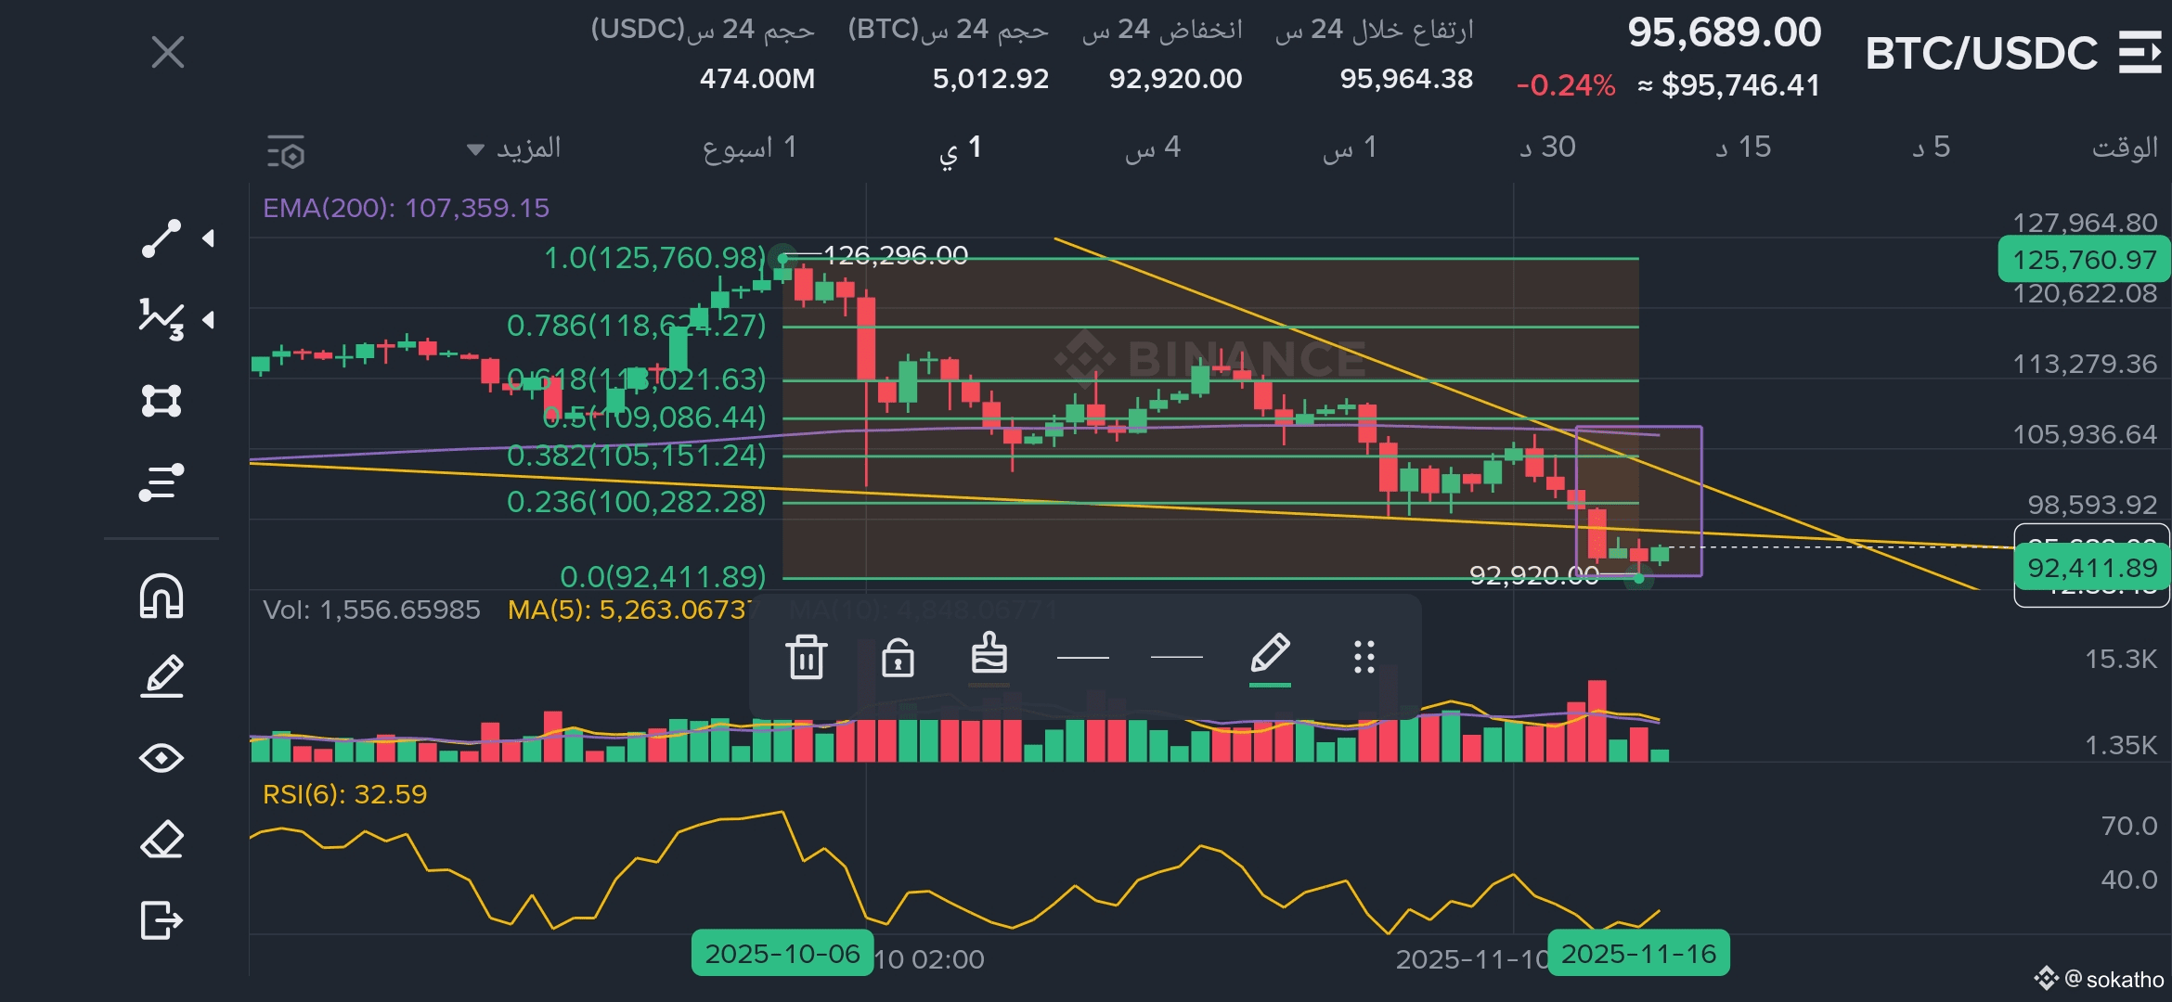Expand the wave pattern tool options arrow

(x=209, y=319)
